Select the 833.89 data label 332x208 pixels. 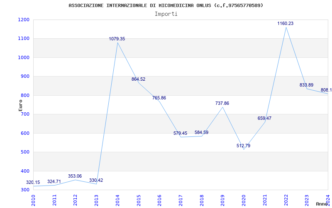click(306, 85)
